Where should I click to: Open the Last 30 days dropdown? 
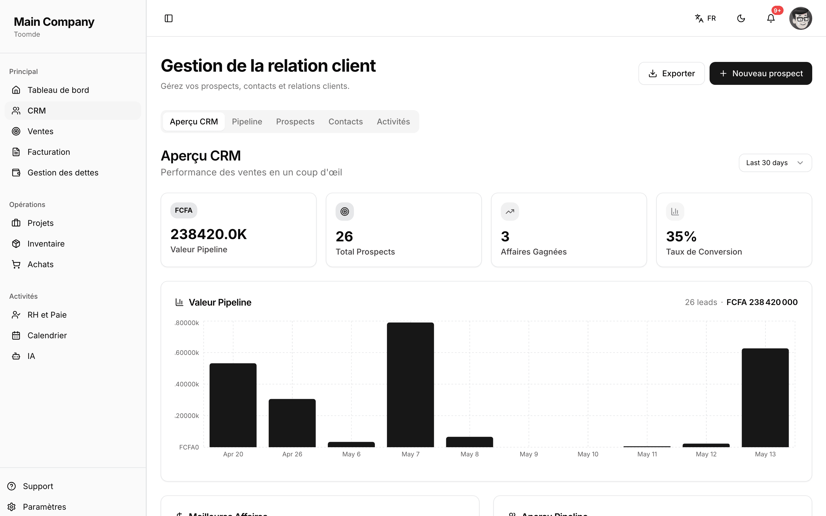click(775, 163)
